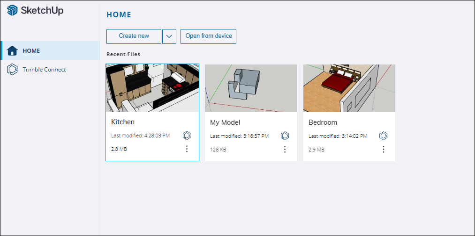Click the house icon in the sidebar

tap(12, 50)
